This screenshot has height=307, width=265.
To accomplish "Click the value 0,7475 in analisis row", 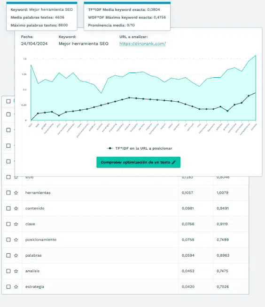I will tap(222, 271).
